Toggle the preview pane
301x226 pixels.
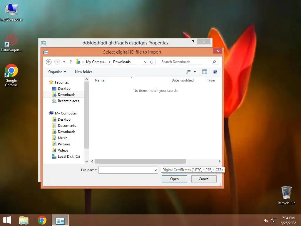tap(205, 72)
